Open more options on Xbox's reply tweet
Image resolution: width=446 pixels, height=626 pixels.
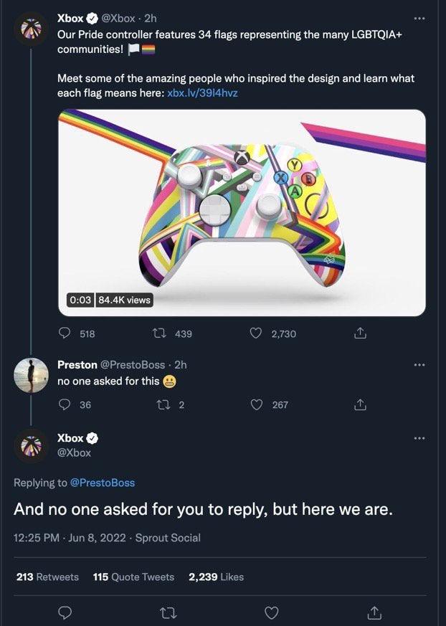[419, 438]
